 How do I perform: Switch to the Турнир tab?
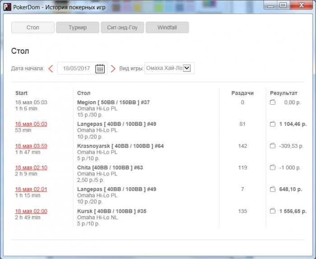78,28
